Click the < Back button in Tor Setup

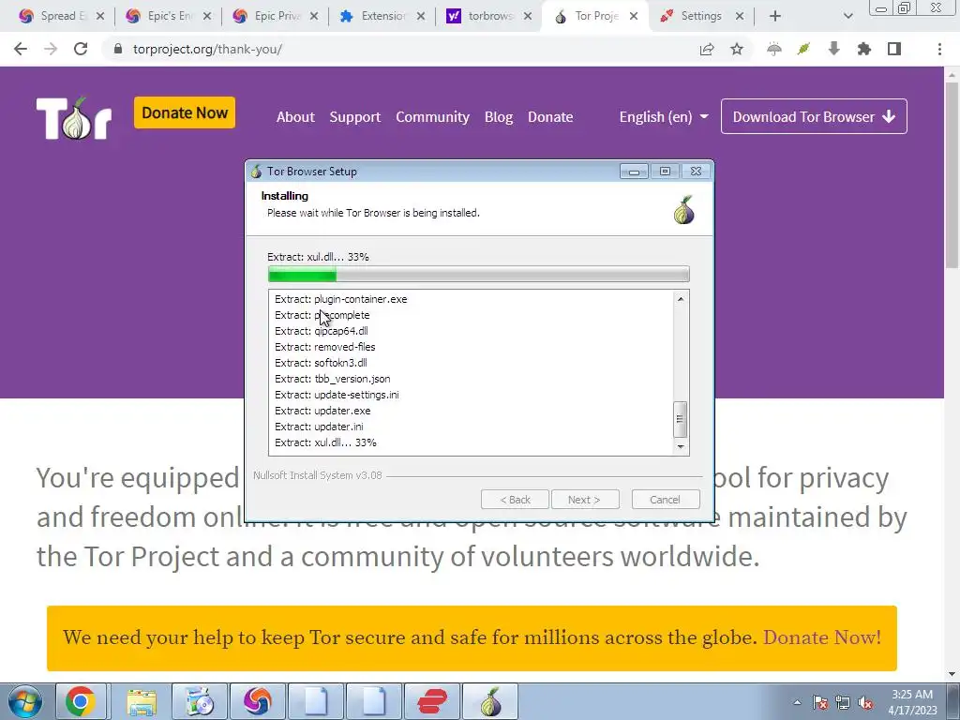[515, 500]
